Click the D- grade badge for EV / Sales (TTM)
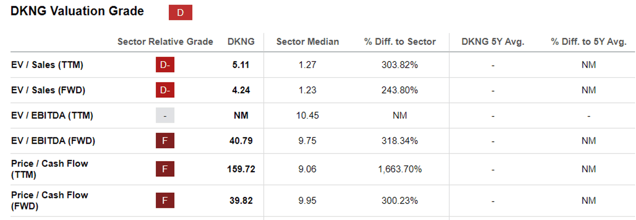 click(165, 65)
